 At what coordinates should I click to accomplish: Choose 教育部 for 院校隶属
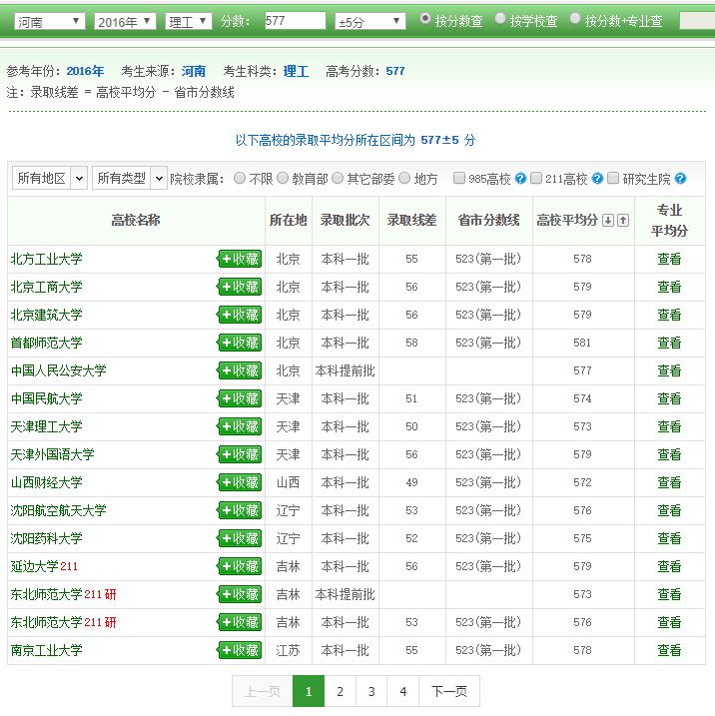tap(283, 178)
